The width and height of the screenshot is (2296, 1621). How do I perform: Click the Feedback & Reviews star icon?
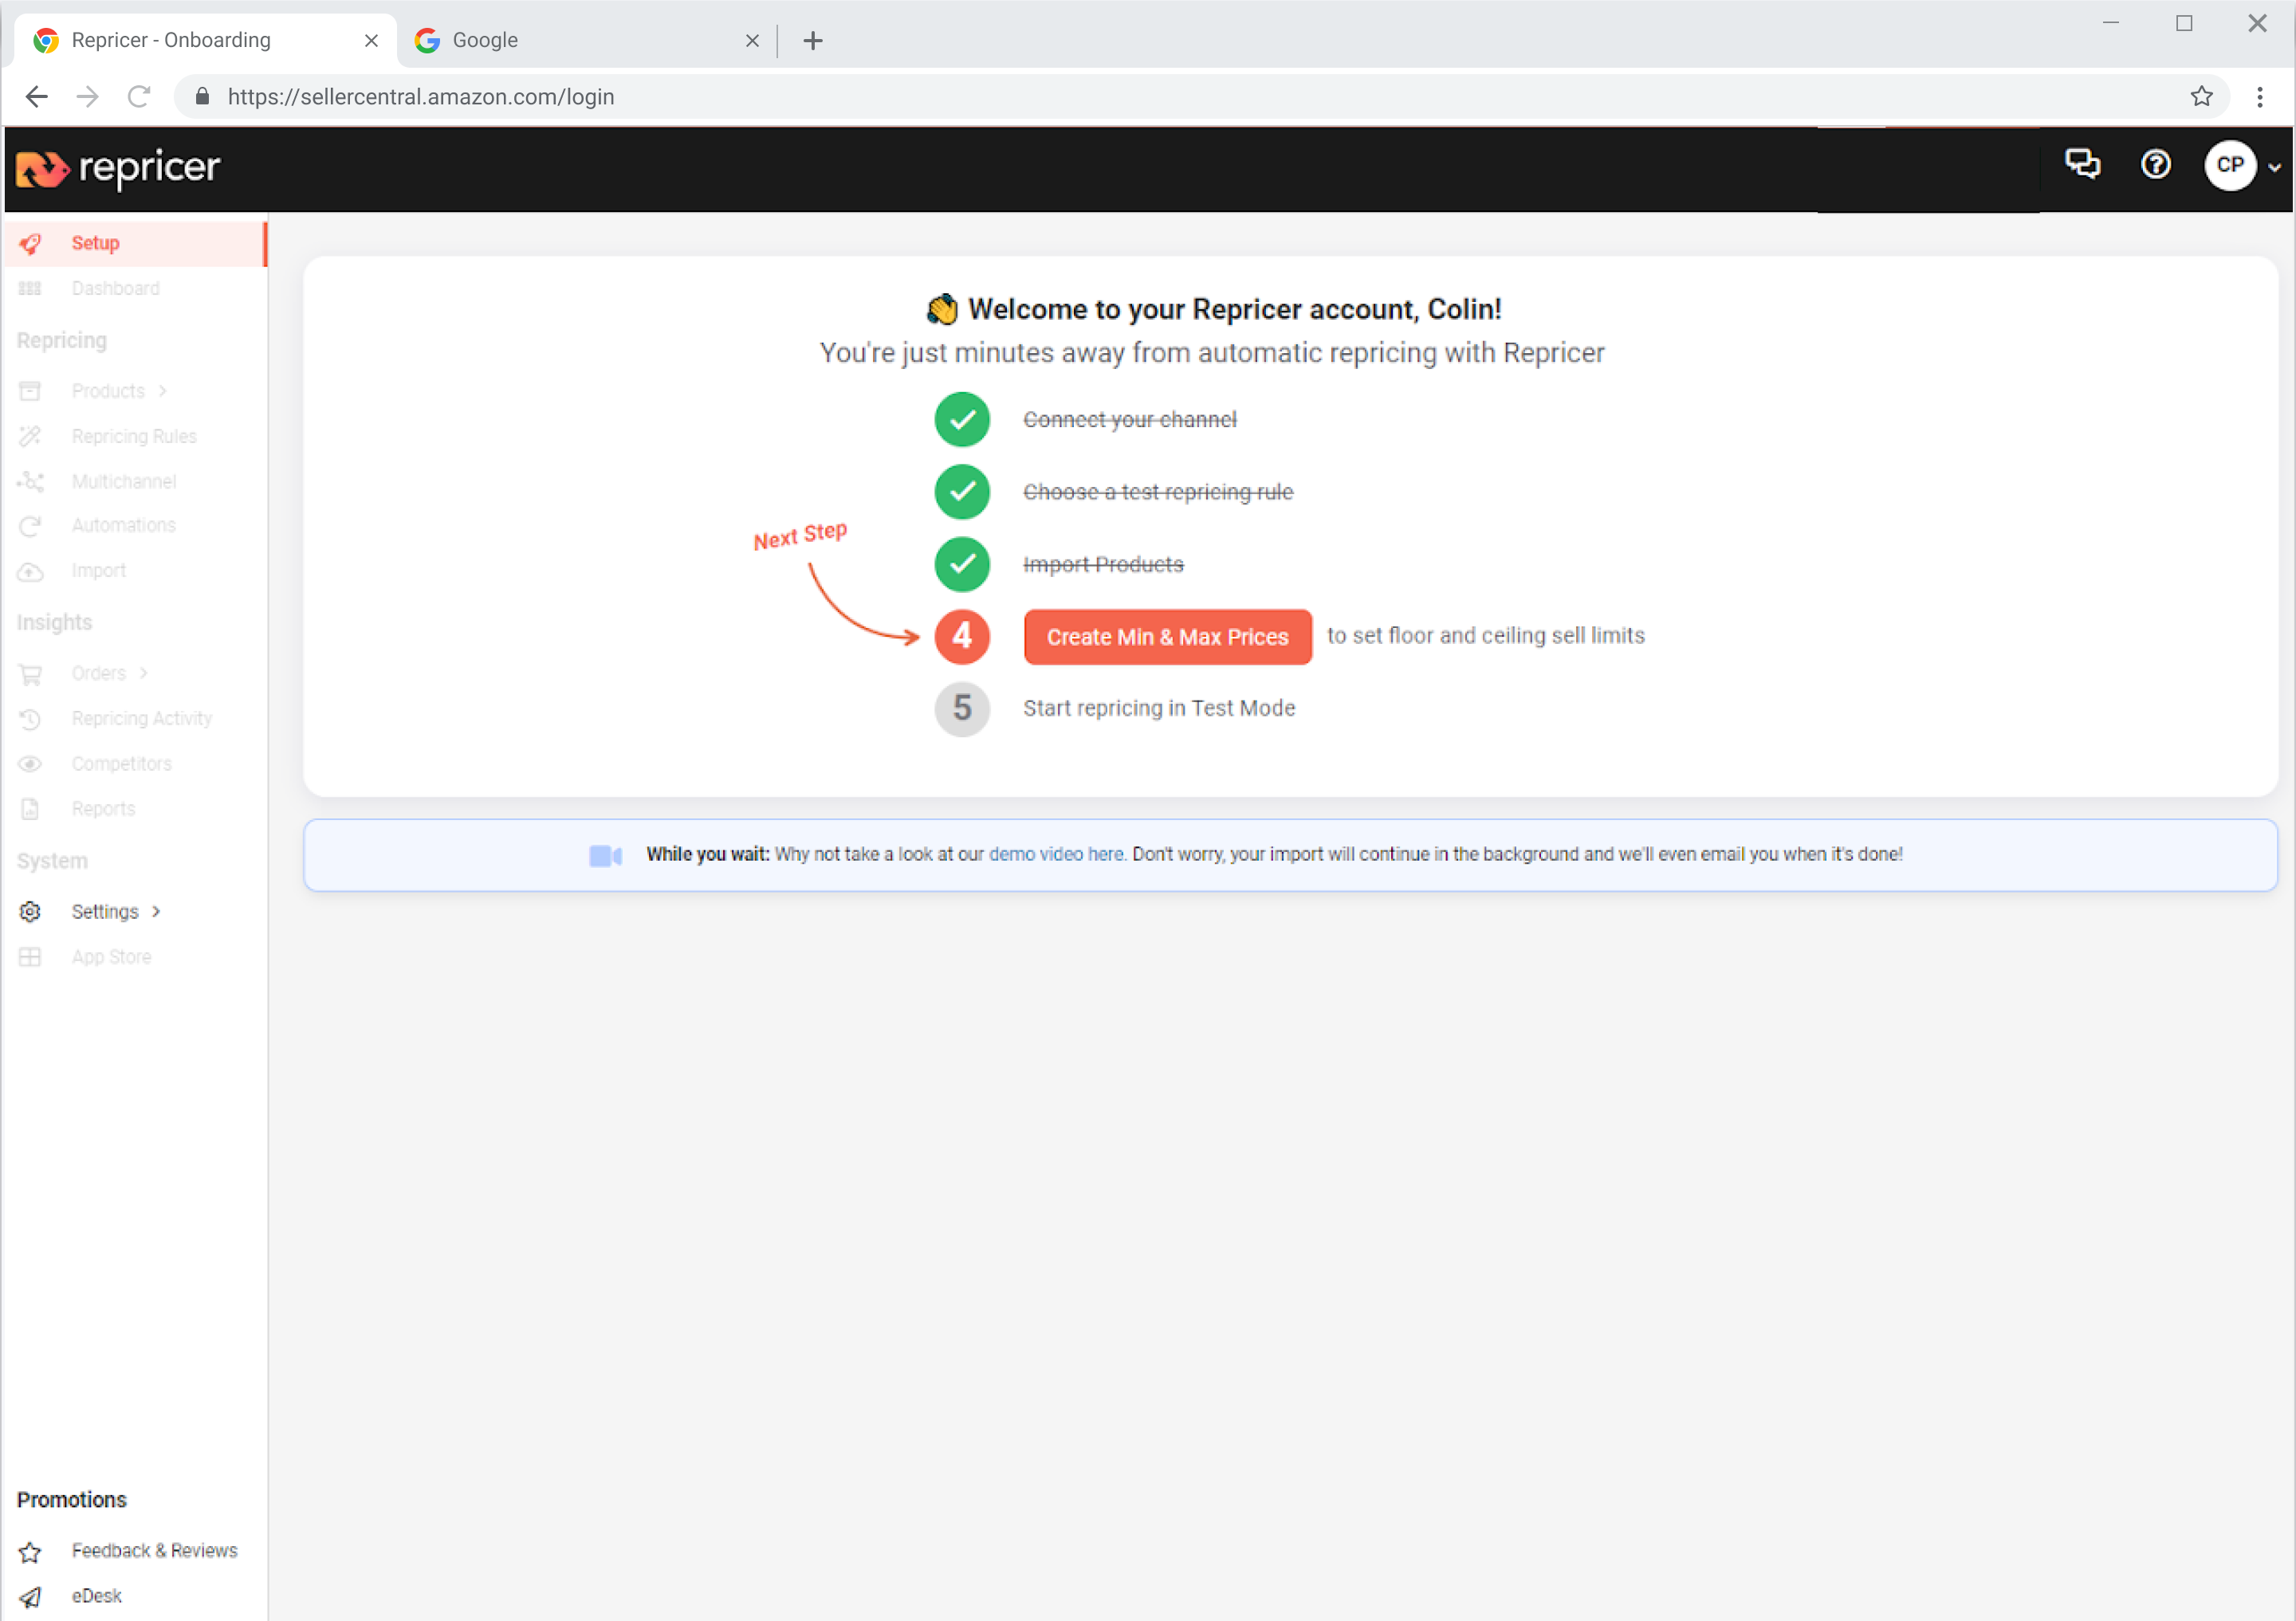[x=30, y=1552]
